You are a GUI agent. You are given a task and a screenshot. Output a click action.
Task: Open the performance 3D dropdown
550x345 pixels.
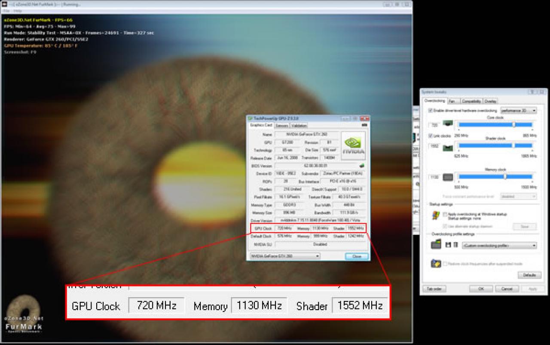519,111
